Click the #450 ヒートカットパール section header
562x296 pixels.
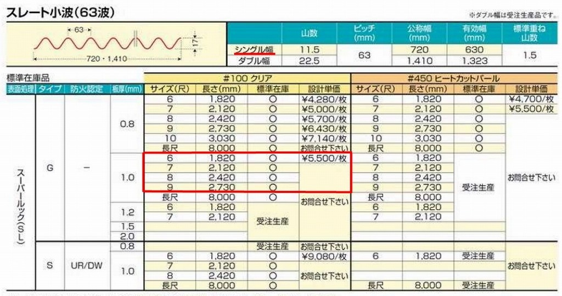coord(454,79)
